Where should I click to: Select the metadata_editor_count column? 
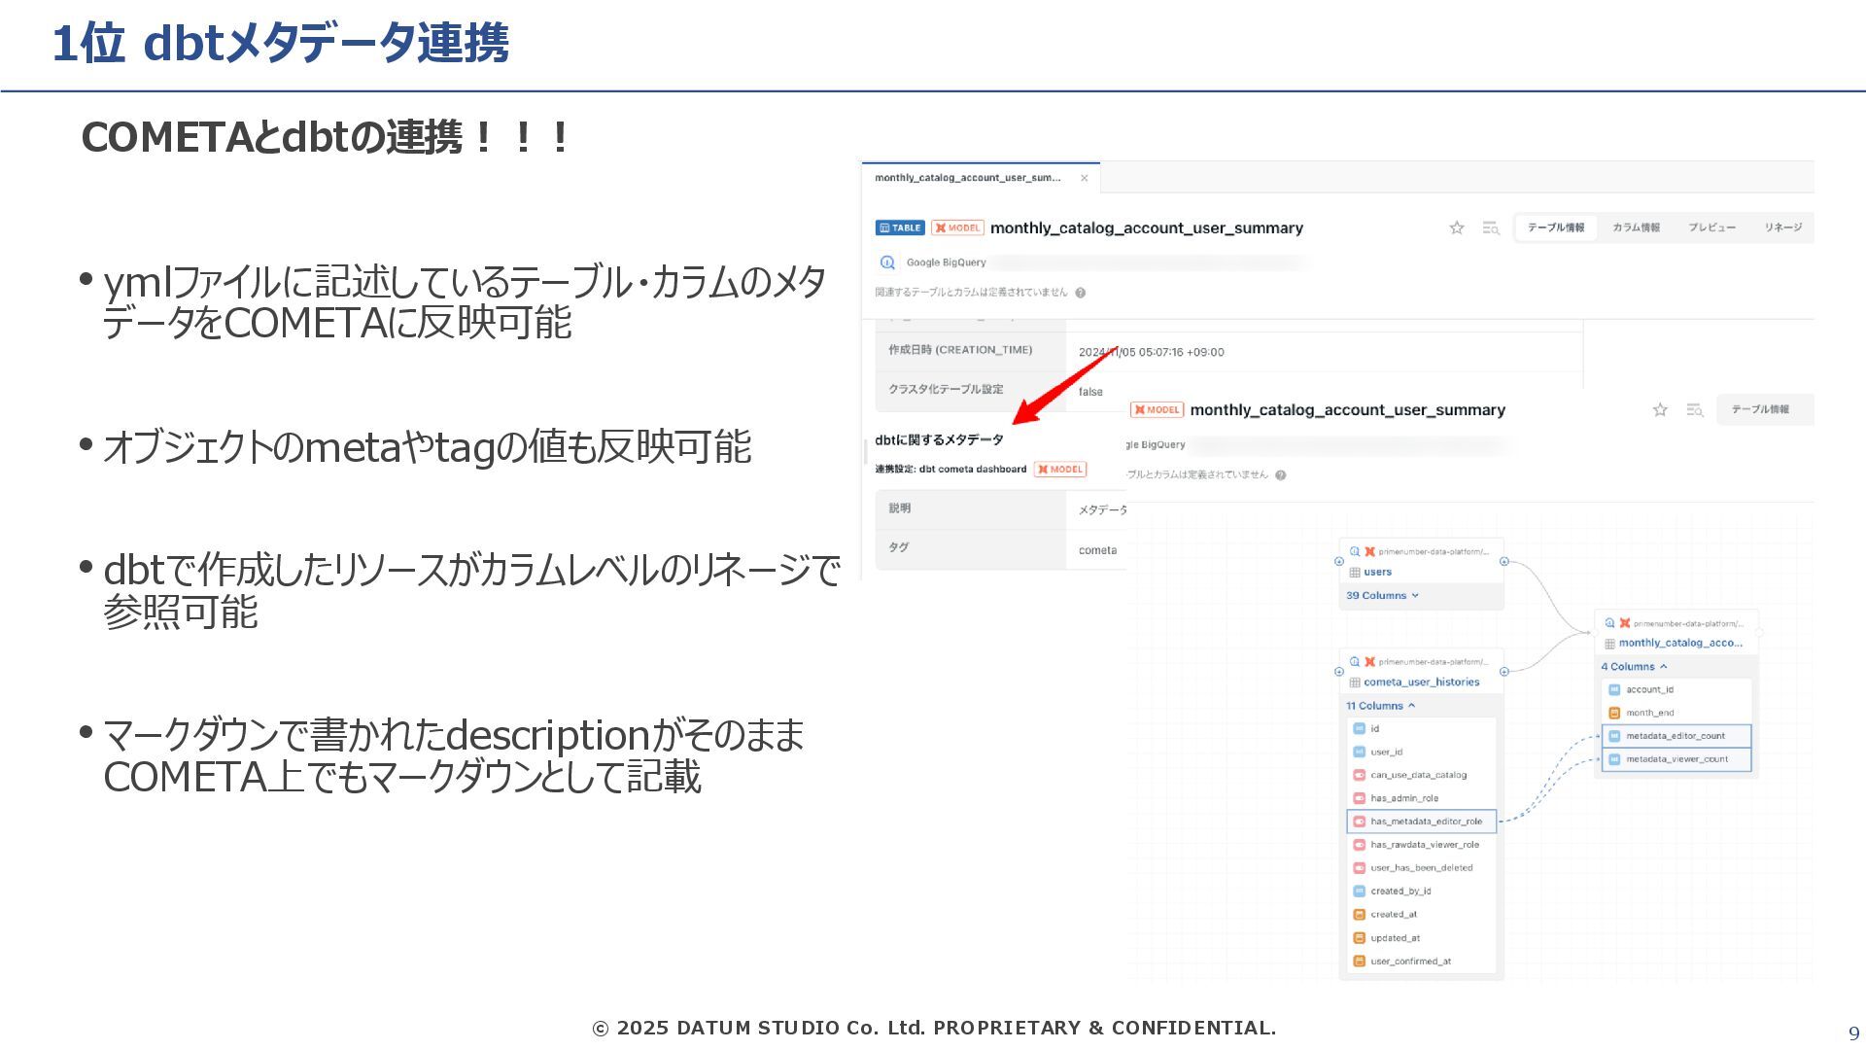click(x=1676, y=736)
